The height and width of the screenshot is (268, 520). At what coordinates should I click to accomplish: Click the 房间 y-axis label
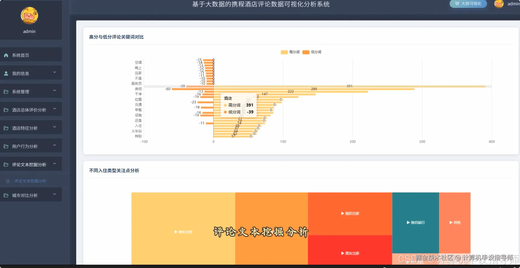coord(138,89)
